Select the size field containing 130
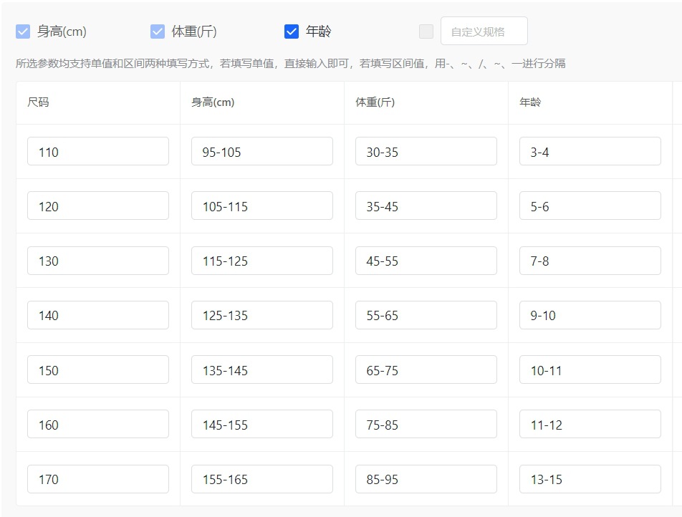 pyautogui.click(x=98, y=261)
